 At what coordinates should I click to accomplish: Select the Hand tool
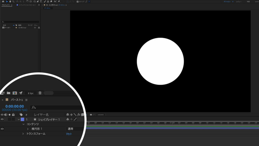[x=10, y=2]
